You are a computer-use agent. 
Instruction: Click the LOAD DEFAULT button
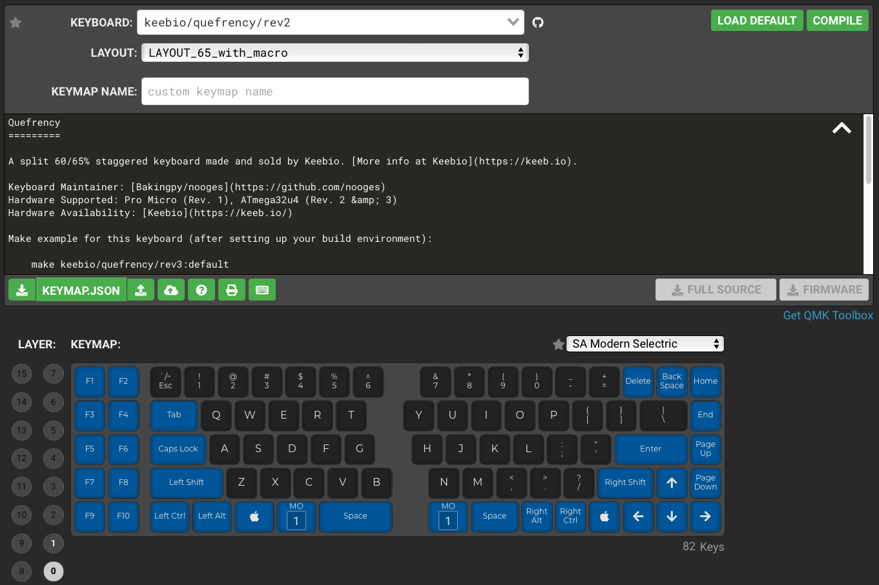pos(756,21)
